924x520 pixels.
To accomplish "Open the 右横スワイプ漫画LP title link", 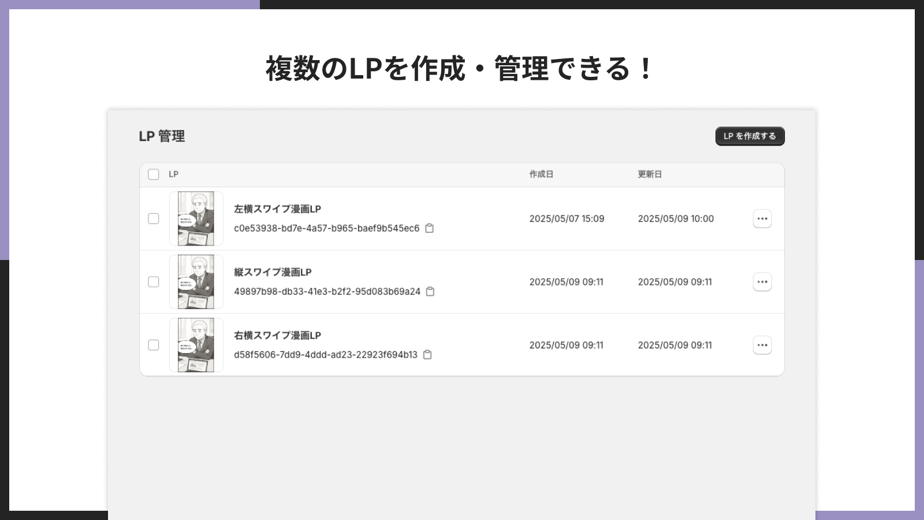I will (277, 335).
